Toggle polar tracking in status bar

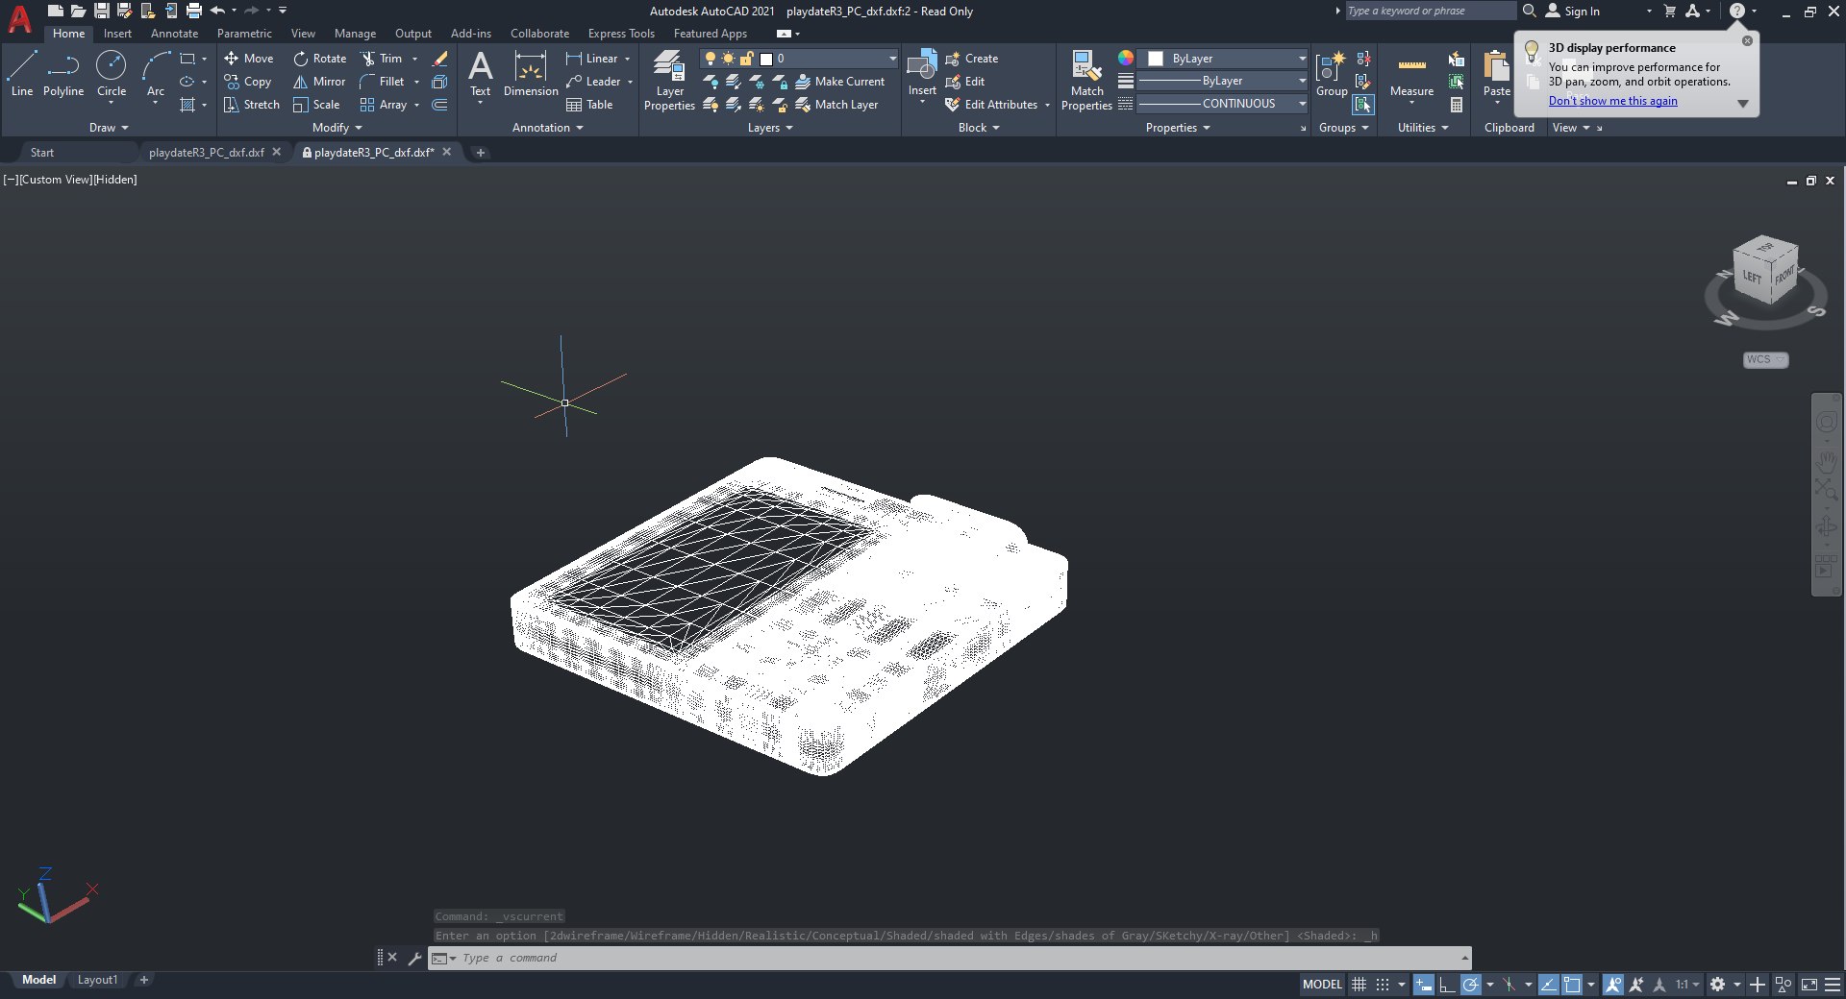point(1471,985)
